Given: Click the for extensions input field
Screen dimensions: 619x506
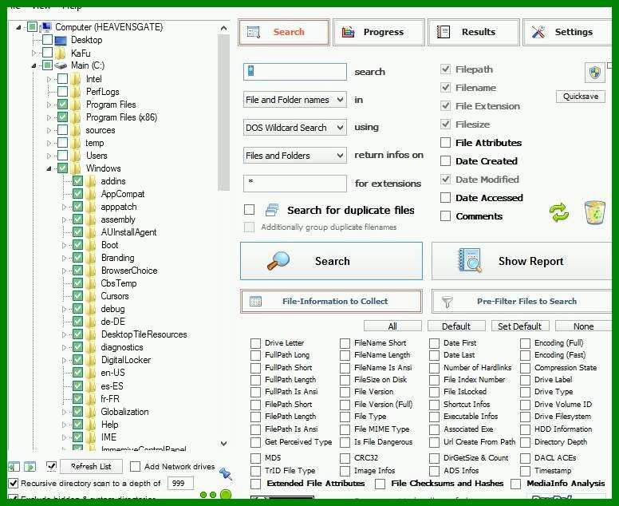Looking at the screenshot, I should pyautogui.click(x=295, y=184).
